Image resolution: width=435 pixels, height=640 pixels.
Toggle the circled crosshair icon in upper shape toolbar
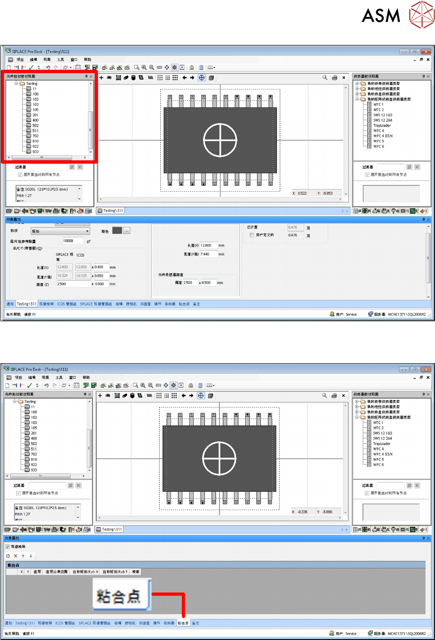[202, 78]
